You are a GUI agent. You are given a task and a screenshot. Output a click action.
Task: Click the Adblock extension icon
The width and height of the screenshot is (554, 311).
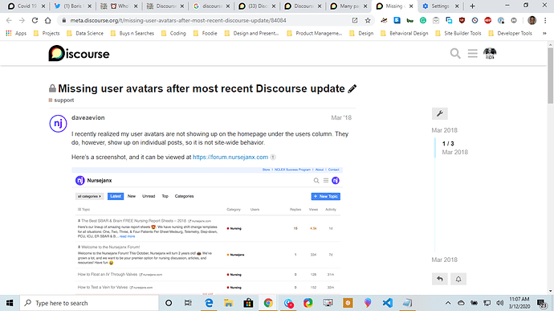click(488, 21)
